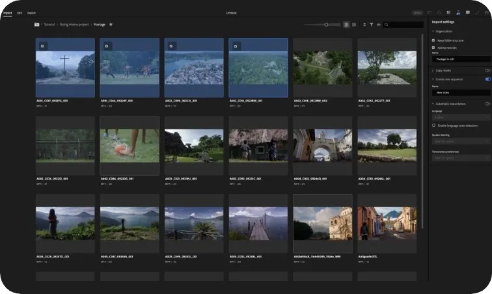
Task: Switch to the Edit tab
Action: coord(20,13)
